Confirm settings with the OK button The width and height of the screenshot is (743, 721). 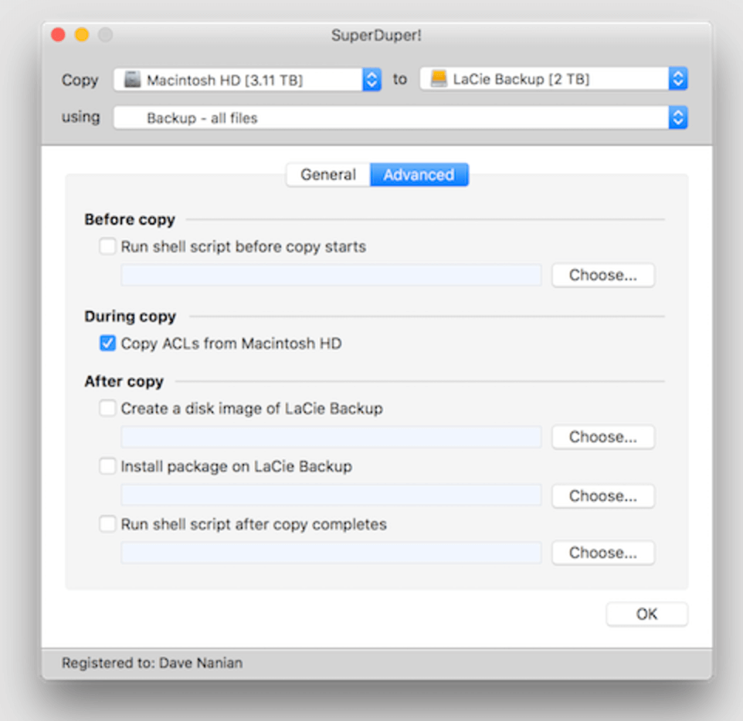tap(646, 614)
